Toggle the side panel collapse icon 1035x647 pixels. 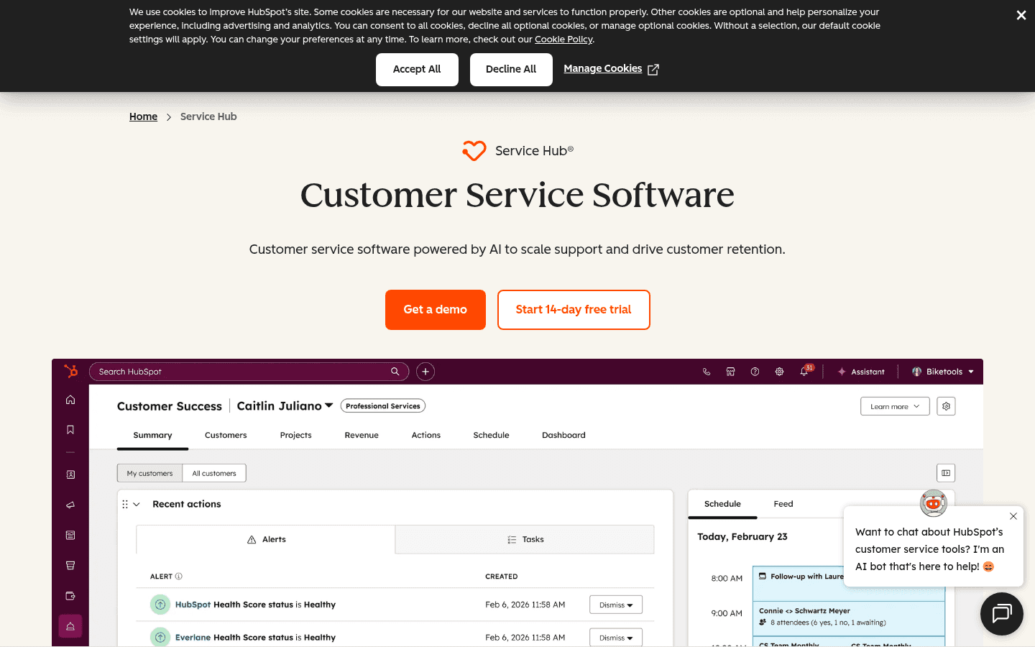click(946, 473)
